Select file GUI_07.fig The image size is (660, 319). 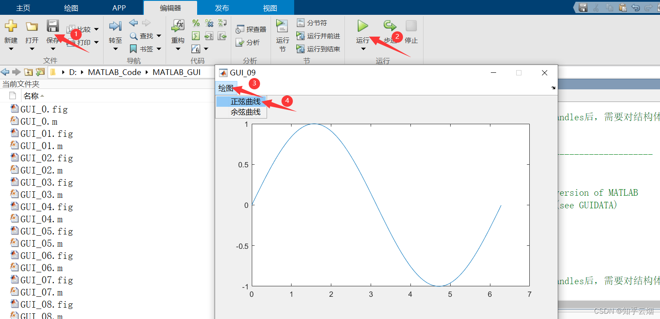(x=47, y=280)
